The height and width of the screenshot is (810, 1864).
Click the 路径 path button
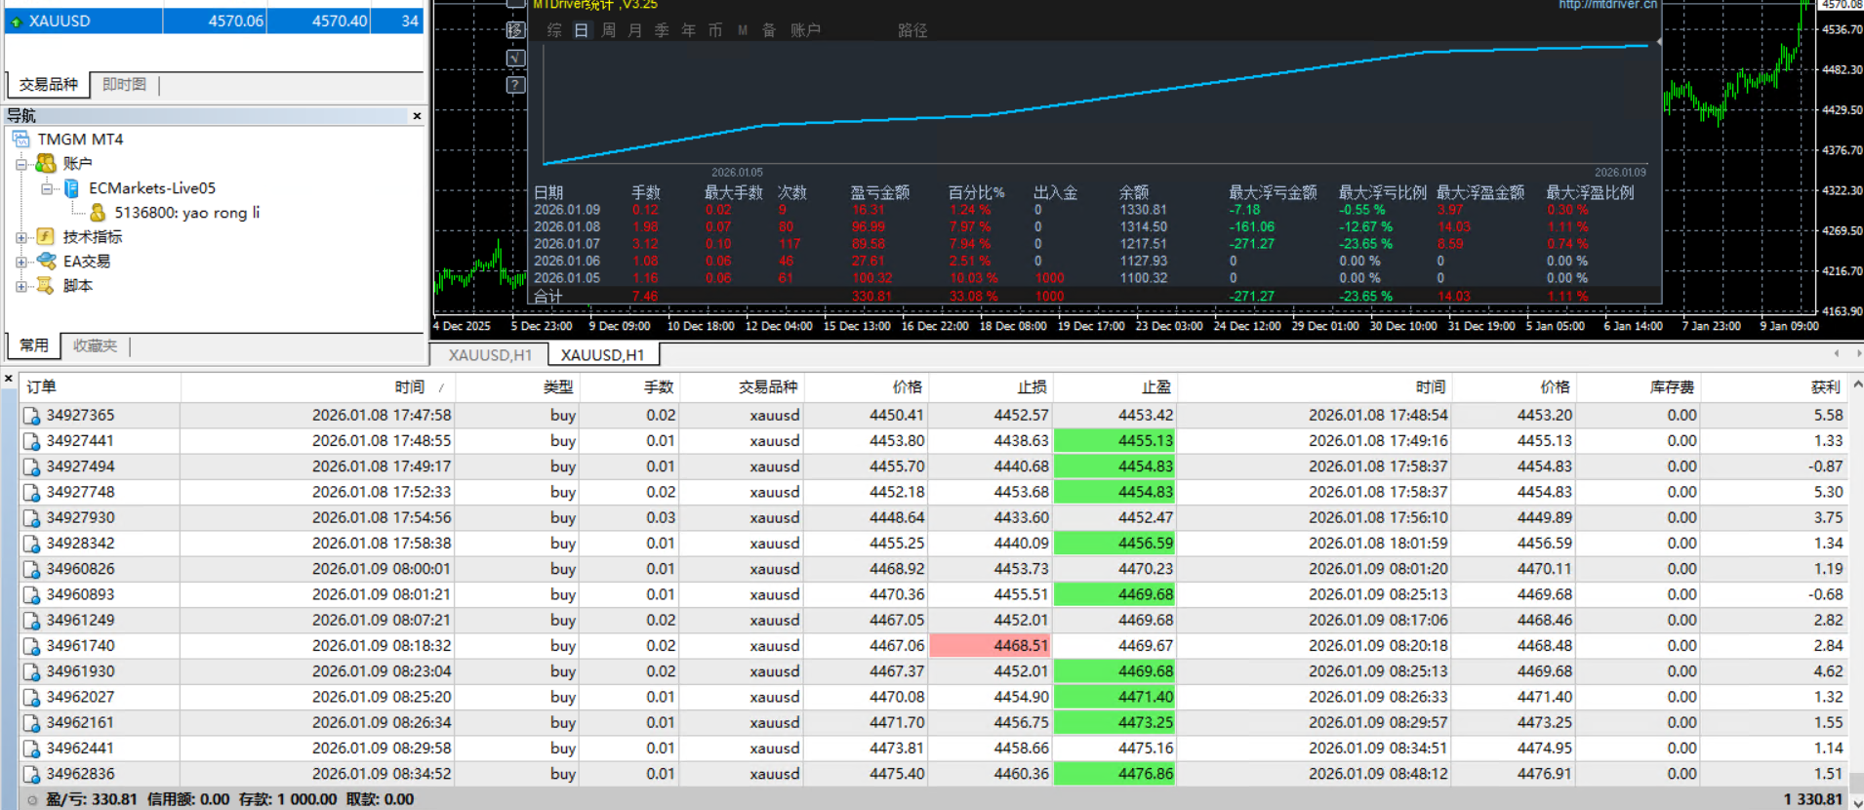pos(912,30)
